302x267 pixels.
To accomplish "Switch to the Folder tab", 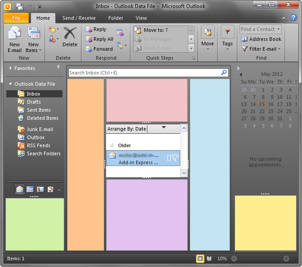I will [x=115, y=18].
